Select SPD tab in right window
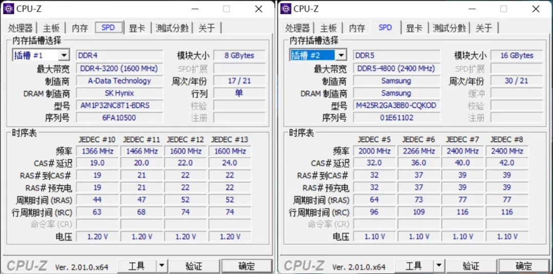 (386, 28)
